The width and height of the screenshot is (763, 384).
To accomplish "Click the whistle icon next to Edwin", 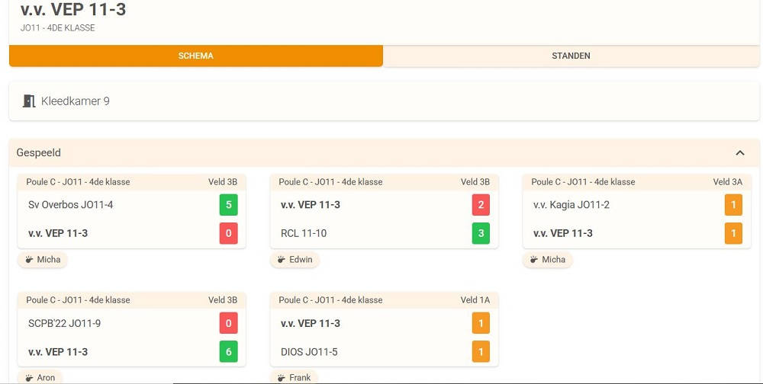I will [x=282, y=260].
